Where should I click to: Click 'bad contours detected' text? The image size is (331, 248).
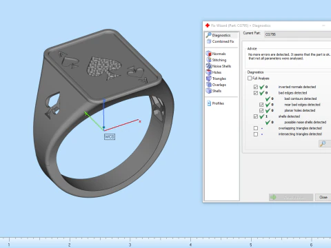tap(300, 99)
